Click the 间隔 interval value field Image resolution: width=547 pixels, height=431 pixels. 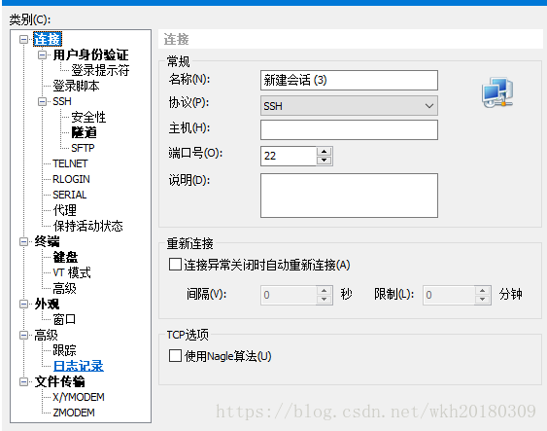(x=289, y=295)
